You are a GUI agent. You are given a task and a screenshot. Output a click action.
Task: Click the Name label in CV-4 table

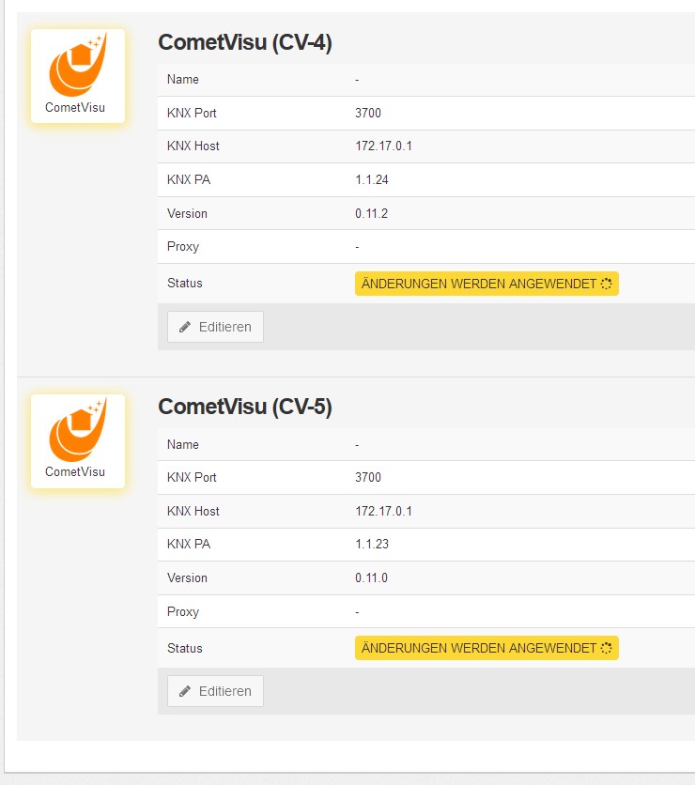point(183,80)
